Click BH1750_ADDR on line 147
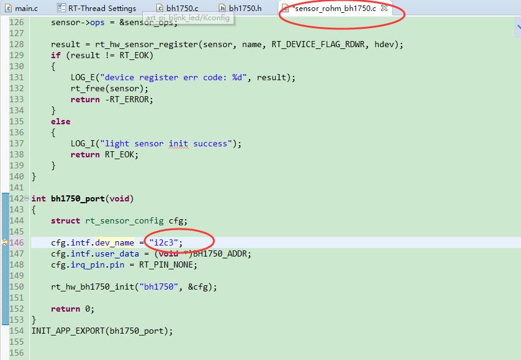 pos(220,254)
